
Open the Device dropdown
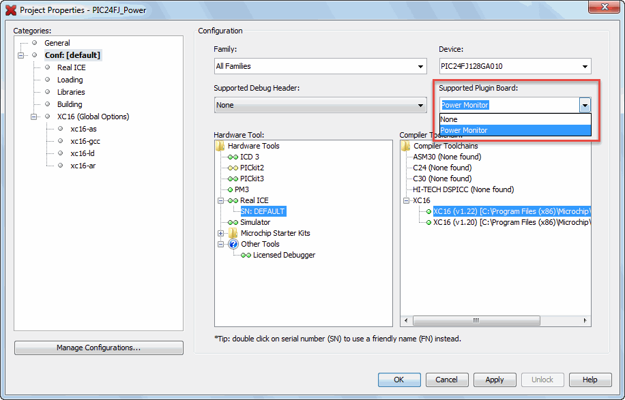pyautogui.click(x=585, y=67)
